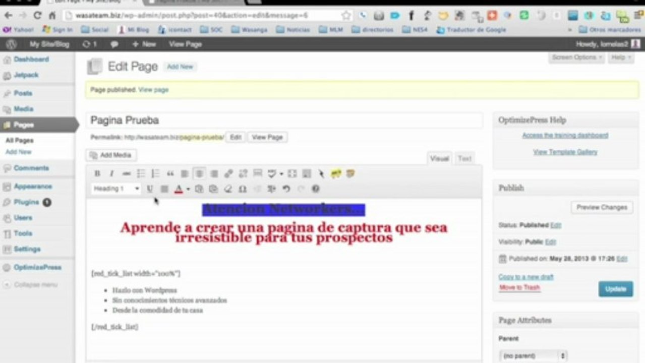Screen dimensions: 645x363
Task: Undo the last edit
Action: click(286, 189)
